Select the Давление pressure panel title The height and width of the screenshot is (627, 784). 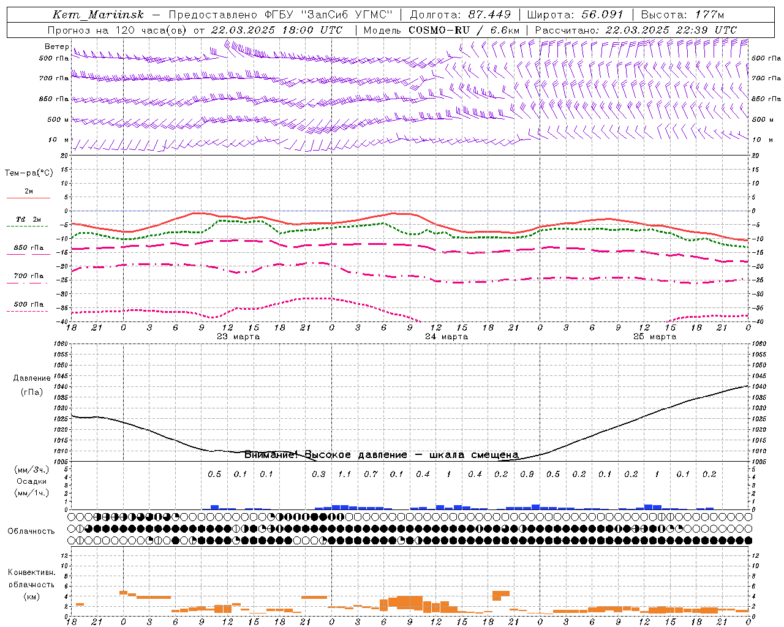tap(32, 378)
